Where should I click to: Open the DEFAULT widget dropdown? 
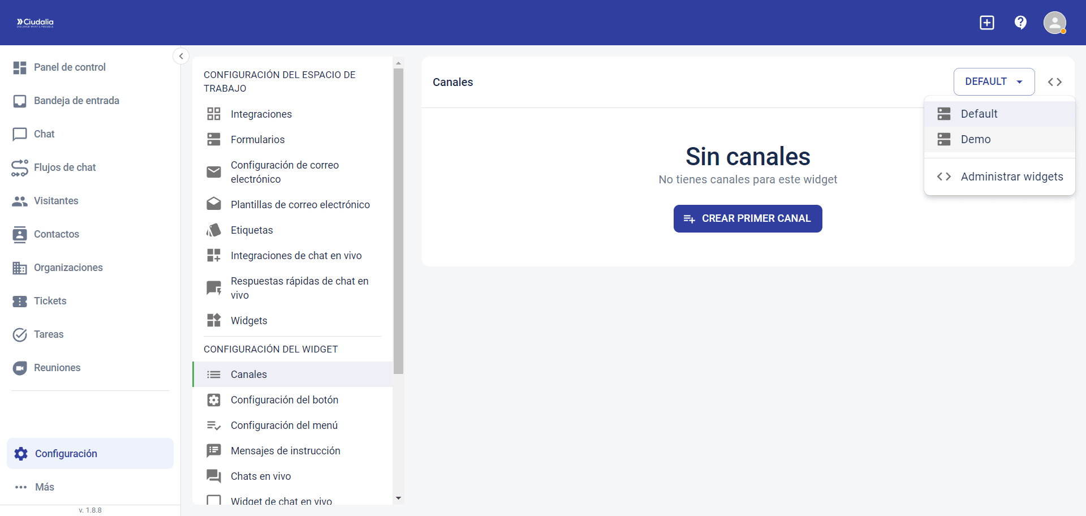pos(994,81)
